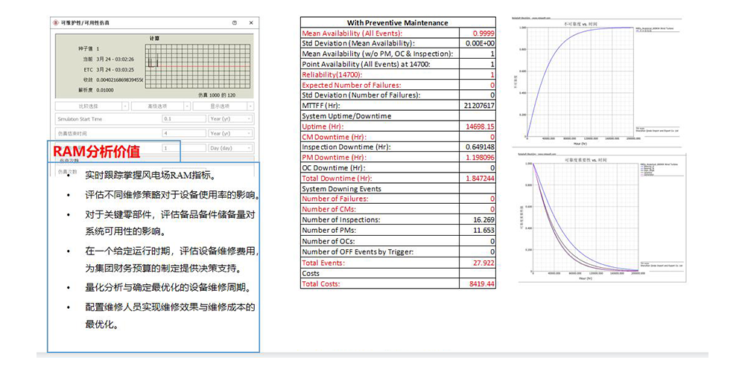Click the 0.649148 value cell
Viewport: 745px width, 372px height.
tap(478, 147)
